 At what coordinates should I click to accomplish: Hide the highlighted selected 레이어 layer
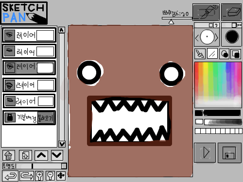[x=10, y=67]
